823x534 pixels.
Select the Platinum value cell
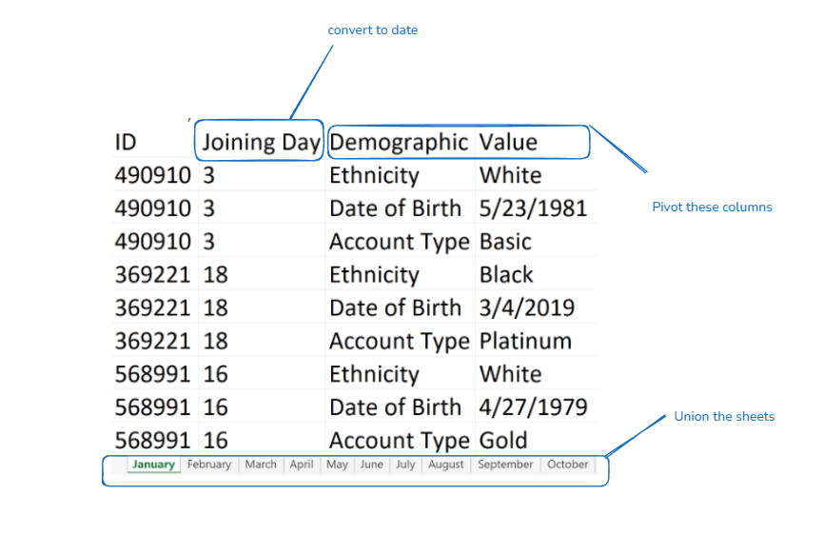(x=525, y=341)
